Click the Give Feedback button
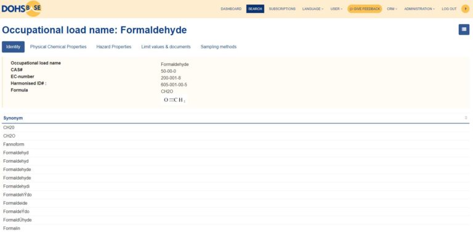This screenshot has width=473, height=232. point(365,9)
